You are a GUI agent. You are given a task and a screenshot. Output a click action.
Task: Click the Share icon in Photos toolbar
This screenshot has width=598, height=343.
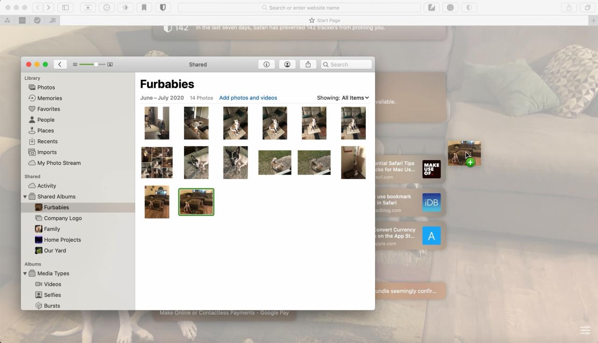(x=308, y=64)
